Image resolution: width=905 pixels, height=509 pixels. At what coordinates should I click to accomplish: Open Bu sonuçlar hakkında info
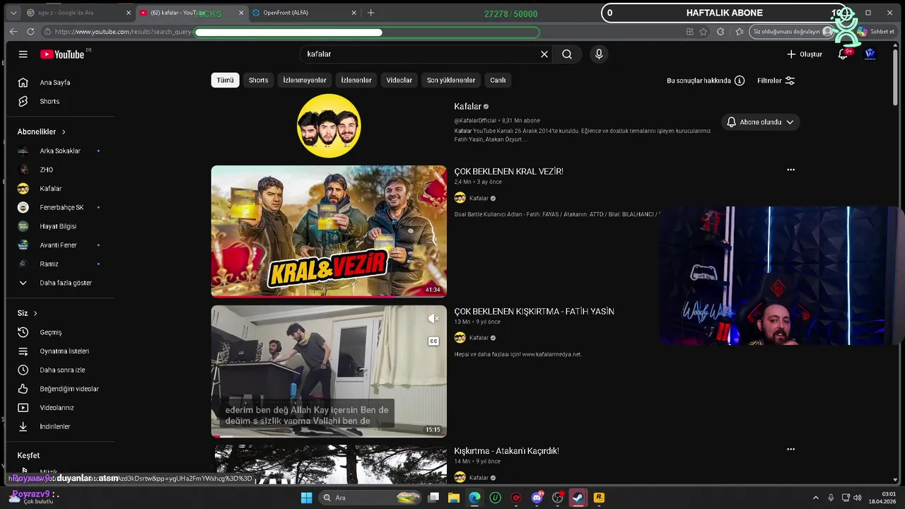pyautogui.click(x=706, y=81)
